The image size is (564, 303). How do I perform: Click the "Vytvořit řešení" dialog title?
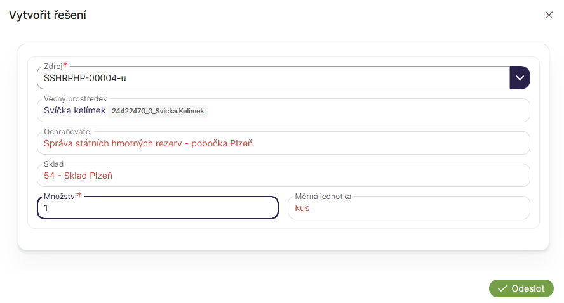click(48, 15)
